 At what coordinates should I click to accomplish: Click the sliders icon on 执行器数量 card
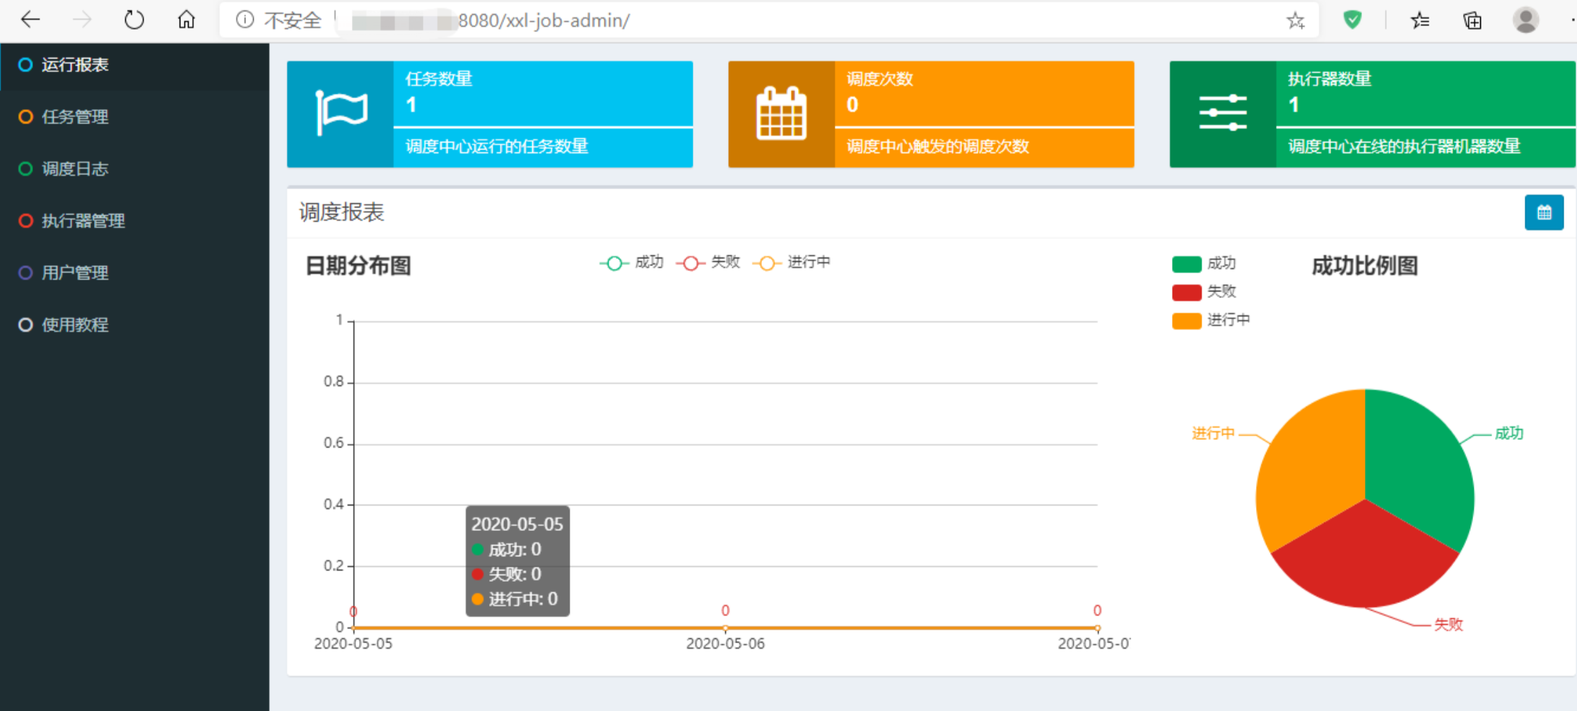coord(1223,113)
